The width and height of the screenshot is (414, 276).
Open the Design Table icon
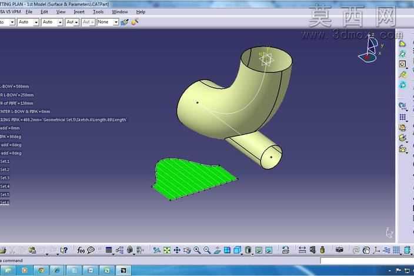(109, 250)
